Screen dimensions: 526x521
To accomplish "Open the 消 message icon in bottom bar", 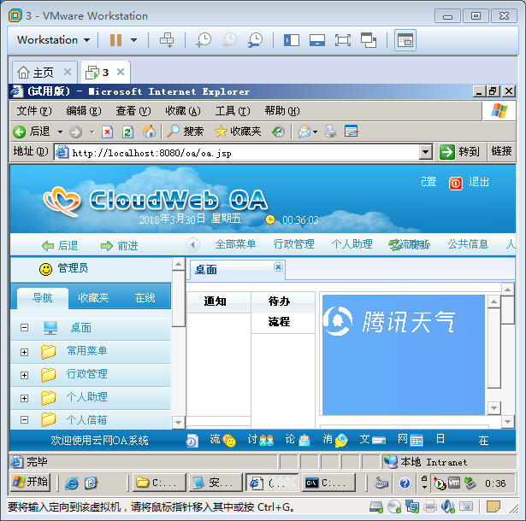I will click(341, 440).
